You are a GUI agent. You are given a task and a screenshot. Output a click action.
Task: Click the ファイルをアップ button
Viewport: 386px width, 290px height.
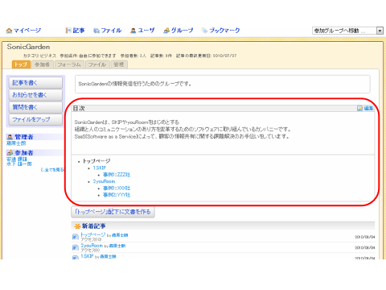tap(35, 119)
